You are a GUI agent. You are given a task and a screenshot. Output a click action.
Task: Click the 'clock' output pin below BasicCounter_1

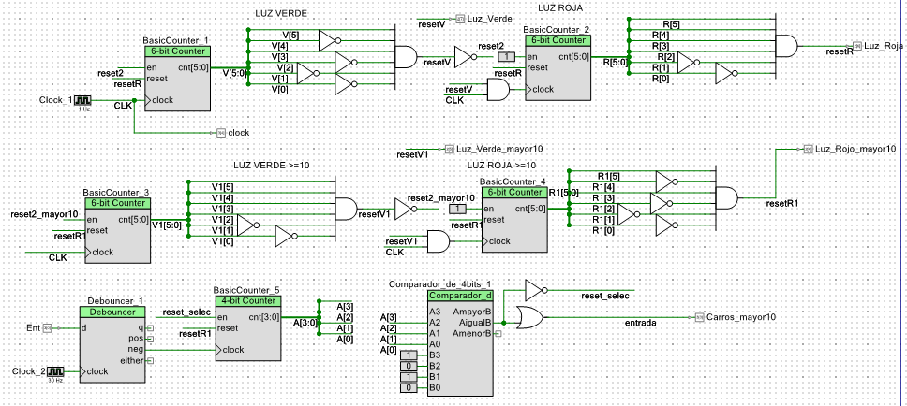[221, 133]
